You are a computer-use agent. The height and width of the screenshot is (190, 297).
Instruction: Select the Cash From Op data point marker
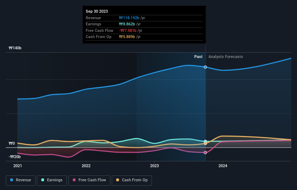[x=205, y=144]
